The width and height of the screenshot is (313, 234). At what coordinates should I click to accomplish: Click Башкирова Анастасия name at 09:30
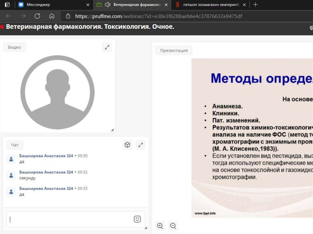(46, 156)
